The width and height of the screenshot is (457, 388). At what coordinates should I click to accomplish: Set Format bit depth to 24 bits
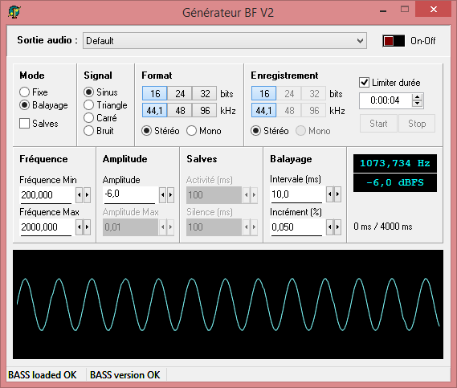point(180,93)
